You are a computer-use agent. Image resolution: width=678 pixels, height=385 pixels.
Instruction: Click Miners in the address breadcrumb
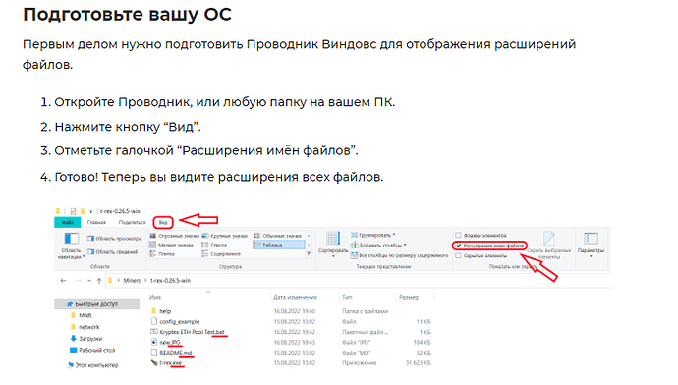(x=132, y=281)
